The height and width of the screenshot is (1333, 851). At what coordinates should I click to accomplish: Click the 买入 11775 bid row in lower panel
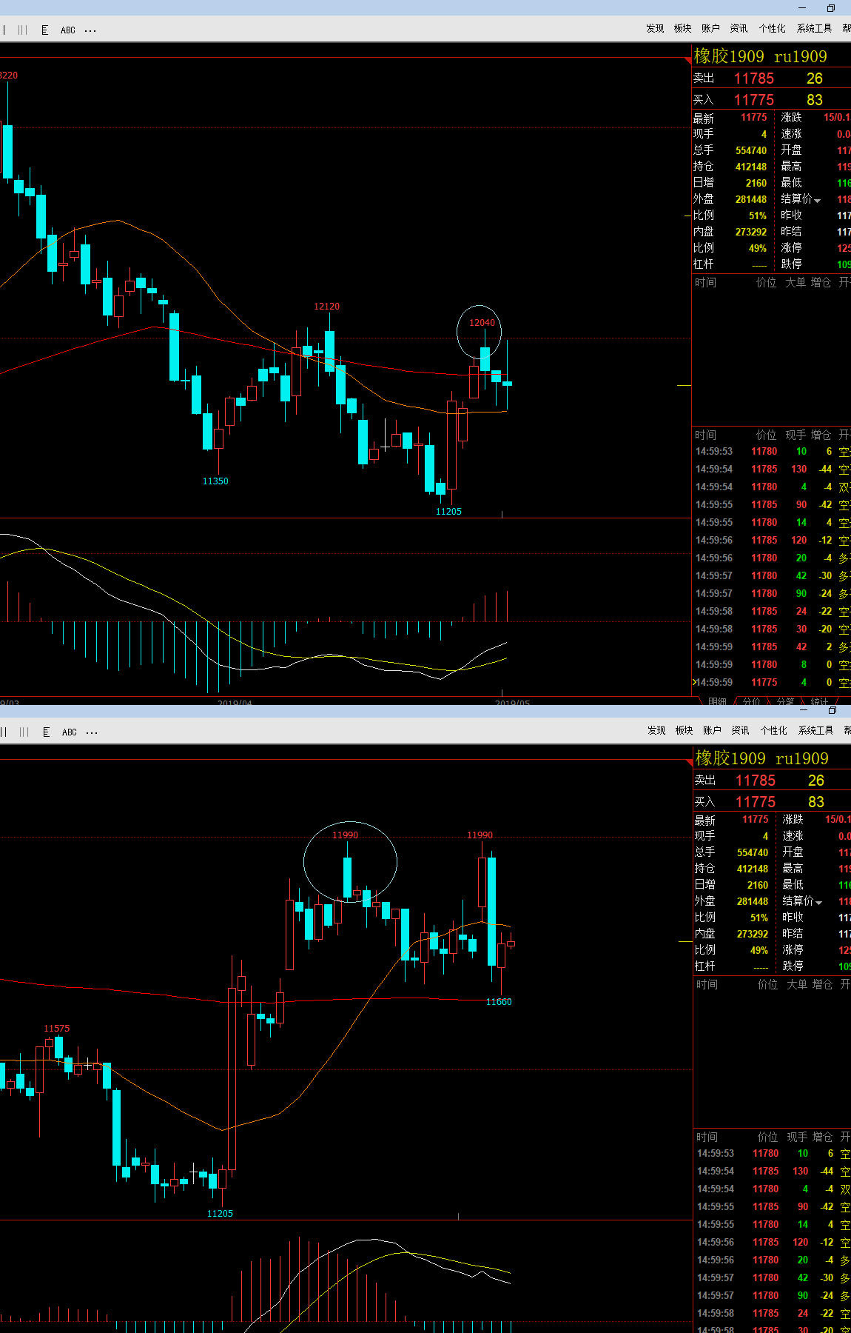pyautogui.click(x=770, y=802)
